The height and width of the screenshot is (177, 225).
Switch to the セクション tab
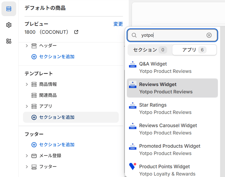click(x=150, y=50)
